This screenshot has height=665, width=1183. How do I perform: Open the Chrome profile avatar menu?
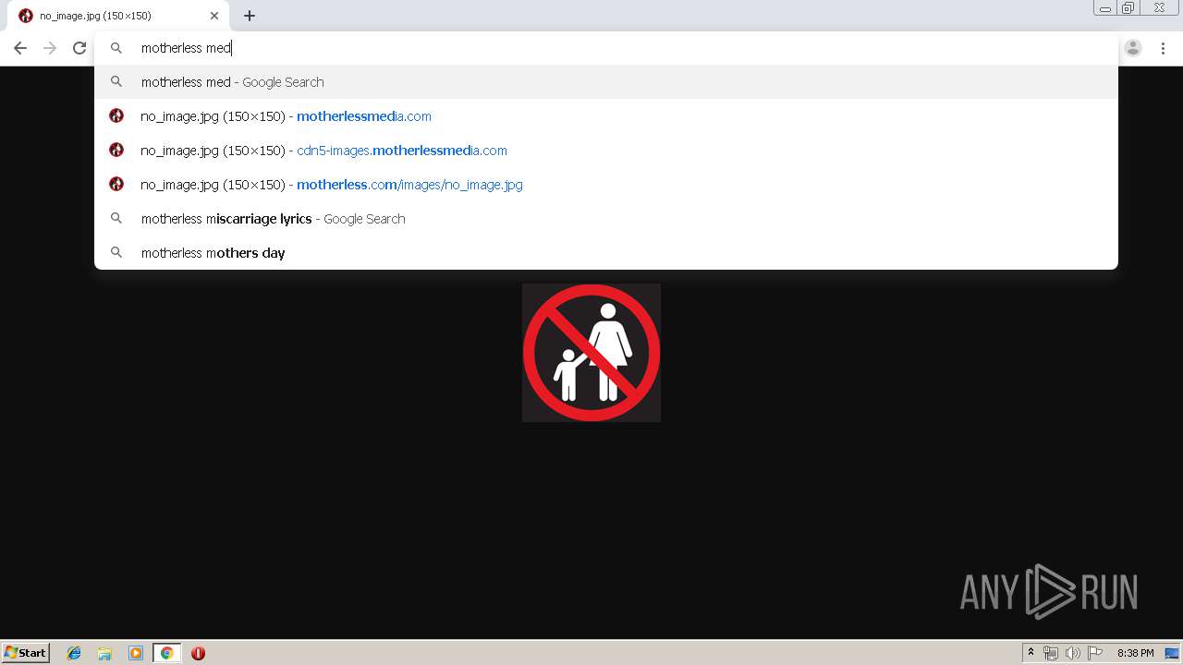[x=1133, y=48]
